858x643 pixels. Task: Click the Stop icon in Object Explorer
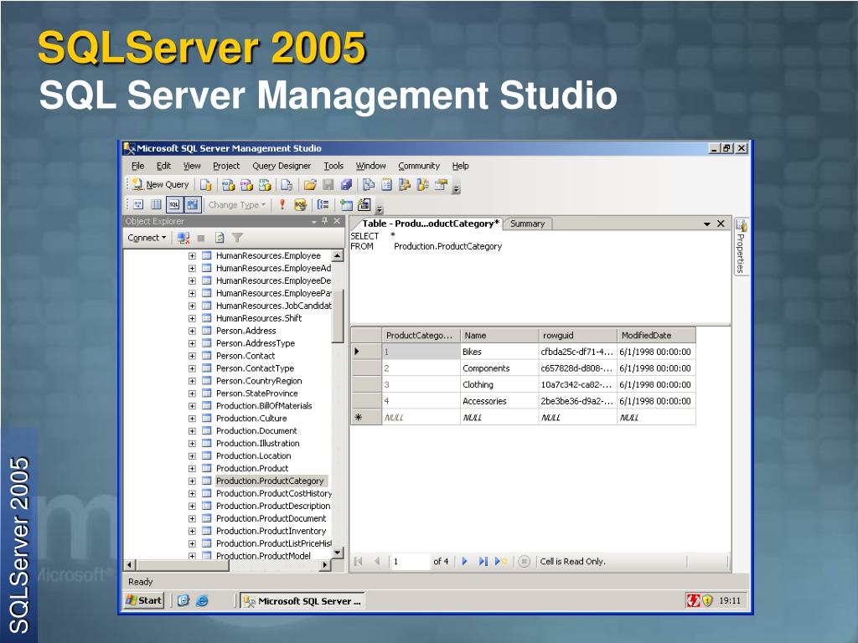[x=201, y=238]
